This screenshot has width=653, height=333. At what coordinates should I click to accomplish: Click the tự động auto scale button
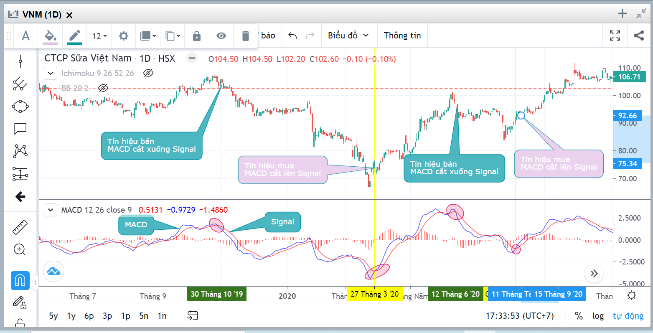tap(628, 316)
